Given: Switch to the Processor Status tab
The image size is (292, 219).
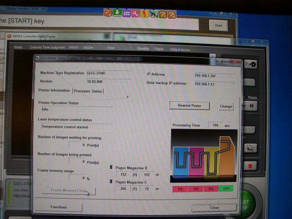Looking at the screenshot, I should pos(88,91).
